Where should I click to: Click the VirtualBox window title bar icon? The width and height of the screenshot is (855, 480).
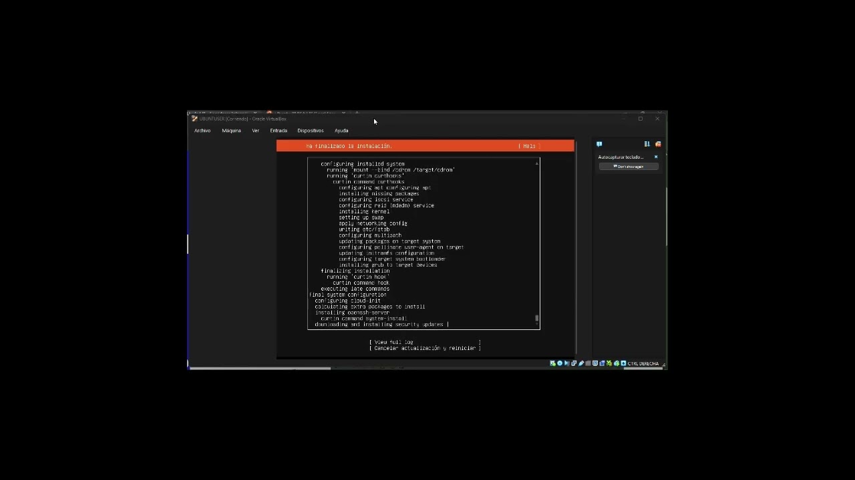coord(194,119)
